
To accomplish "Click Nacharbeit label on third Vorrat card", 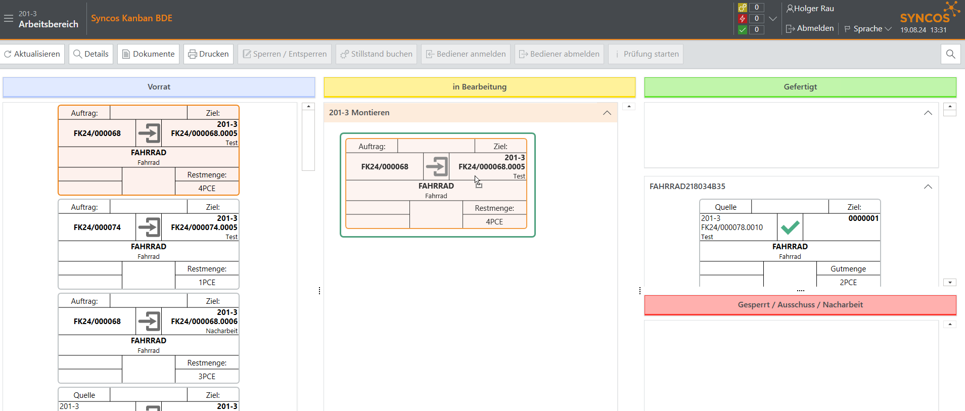I will click(x=221, y=331).
